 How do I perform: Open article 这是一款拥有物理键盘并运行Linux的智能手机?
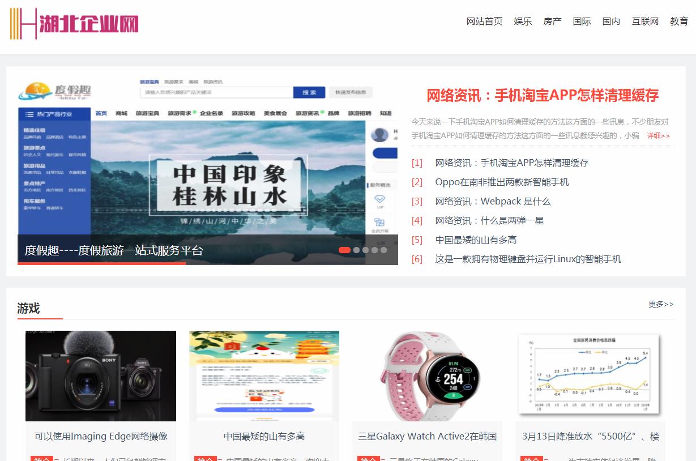(528, 259)
